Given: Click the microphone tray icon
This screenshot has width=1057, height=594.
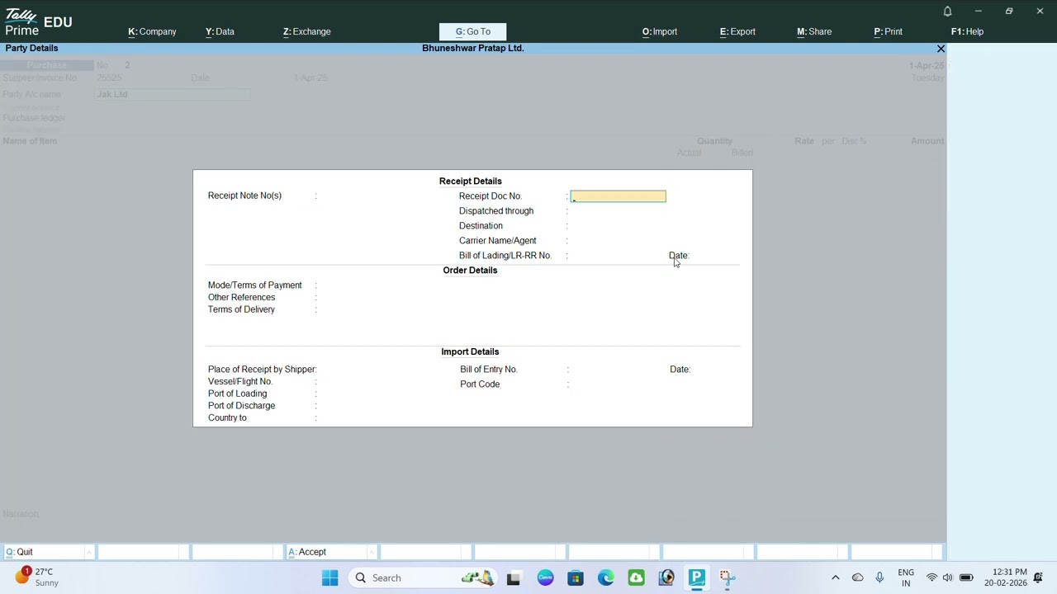Looking at the screenshot, I should (x=879, y=577).
